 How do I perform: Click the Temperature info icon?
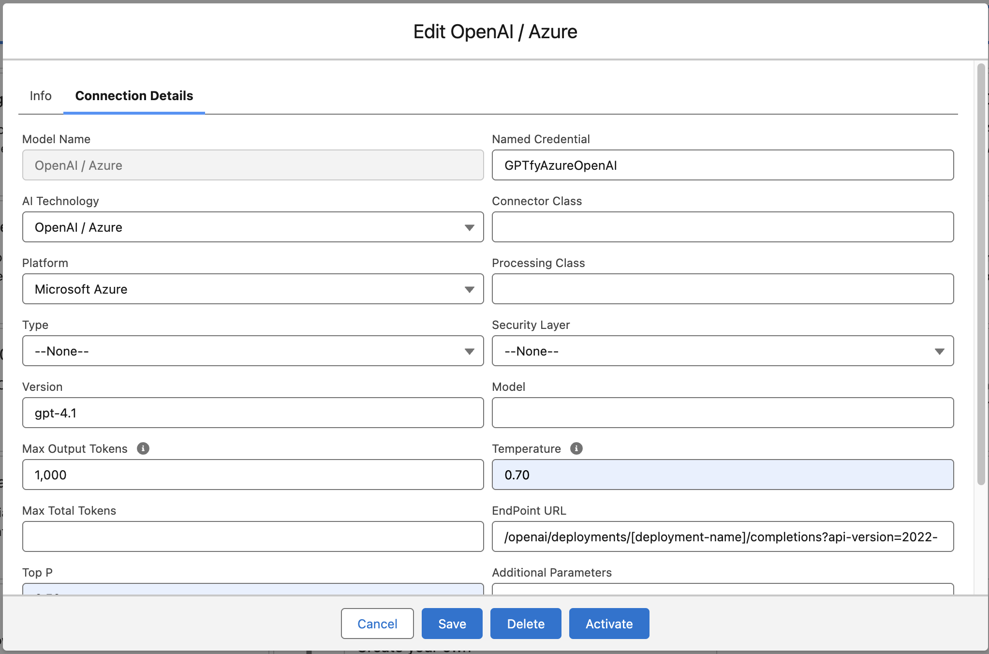(x=576, y=448)
